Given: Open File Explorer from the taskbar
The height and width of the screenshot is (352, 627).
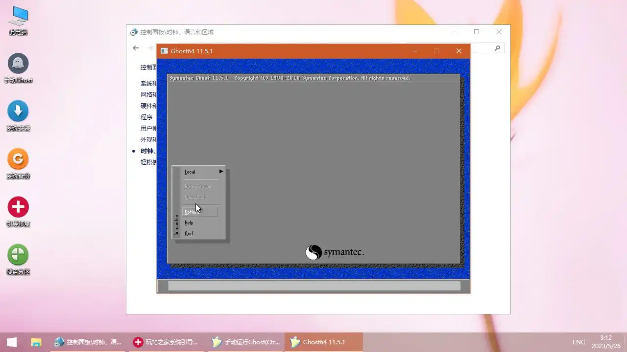Looking at the screenshot, I should click(x=36, y=342).
